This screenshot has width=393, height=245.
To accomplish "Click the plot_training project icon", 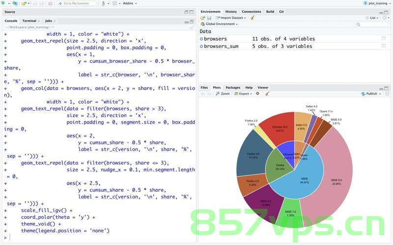I will point(365,3).
